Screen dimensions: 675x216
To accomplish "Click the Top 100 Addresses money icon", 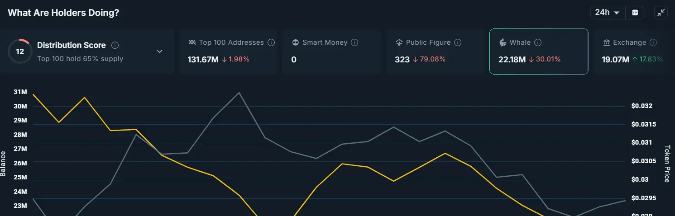I will pos(192,42).
